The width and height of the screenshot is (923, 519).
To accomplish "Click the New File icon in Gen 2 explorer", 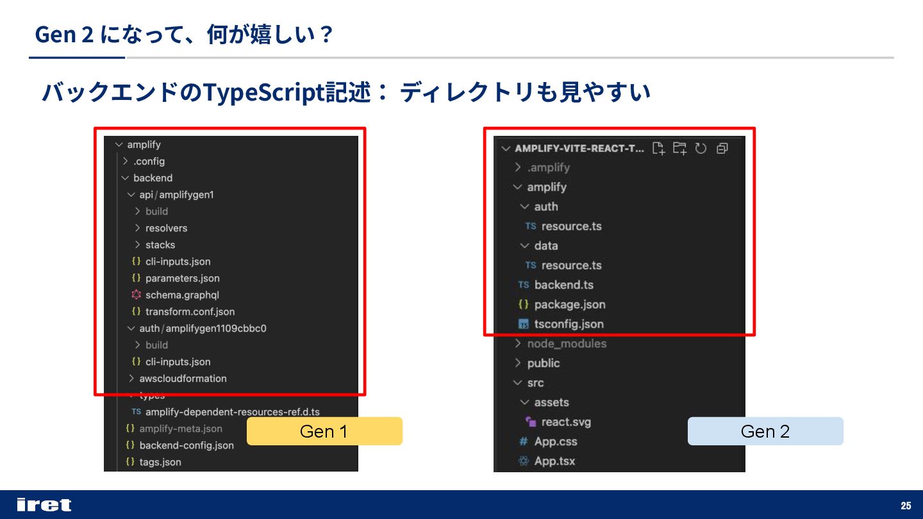I will 658,149.
